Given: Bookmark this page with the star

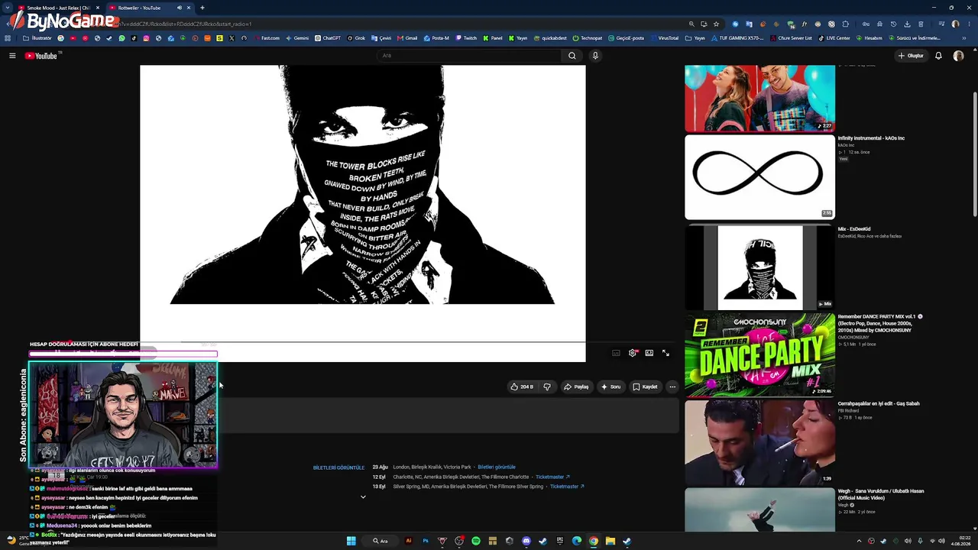Looking at the screenshot, I should click(716, 24).
